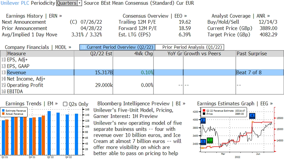Click the Buy/Hold/Sell value 12/14/3
This screenshot has width=284, height=159.
click(268, 22)
